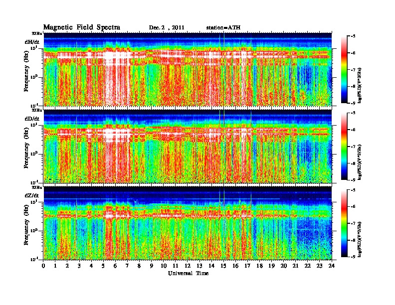The width and height of the screenshot is (395, 305).
Task: Click hour "2" on the Universal Time axis
Action: click(x=67, y=266)
